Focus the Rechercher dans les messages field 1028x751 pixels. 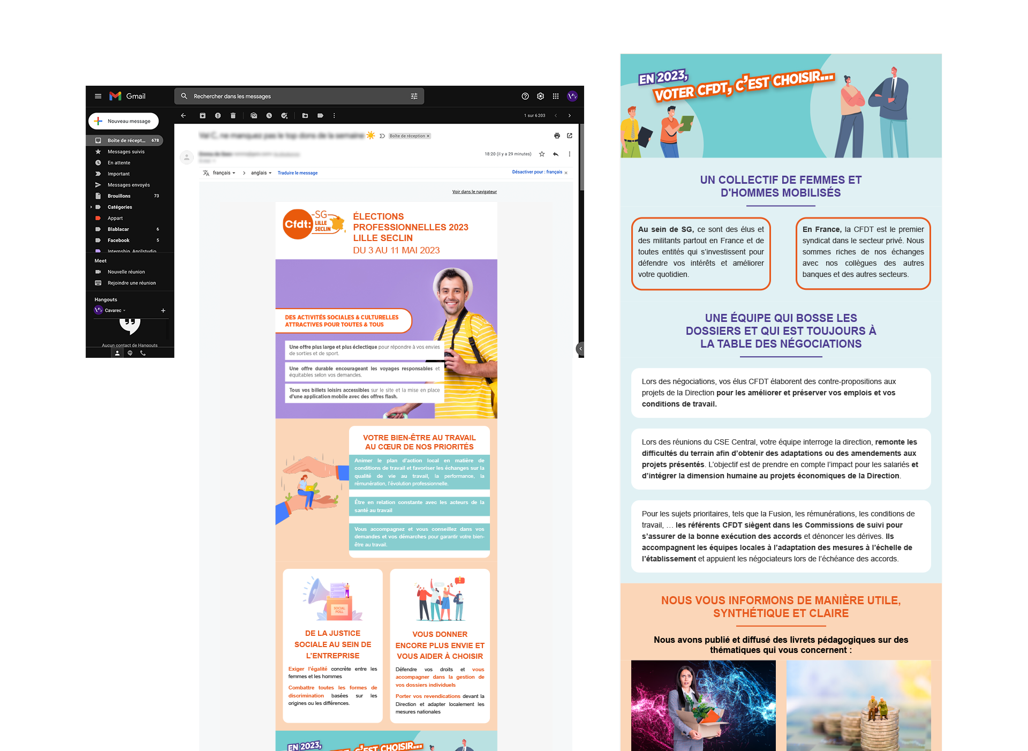coord(300,96)
